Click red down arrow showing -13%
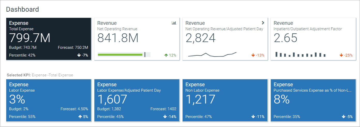The height and width of the screenshot is (127, 360). pyautogui.click(x=253, y=55)
